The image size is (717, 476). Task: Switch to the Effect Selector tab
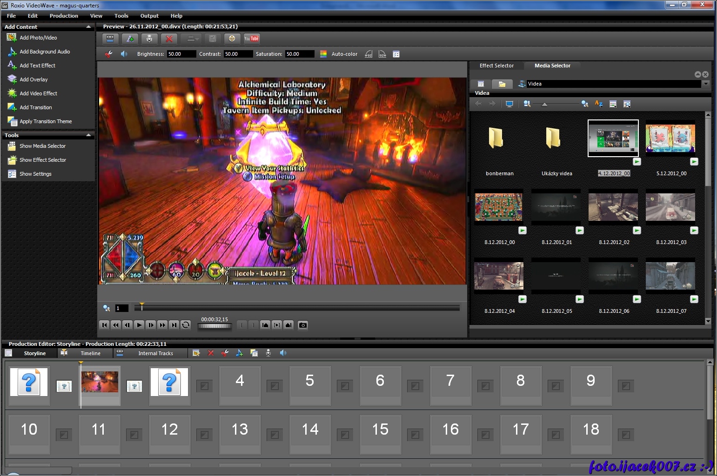[496, 66]
